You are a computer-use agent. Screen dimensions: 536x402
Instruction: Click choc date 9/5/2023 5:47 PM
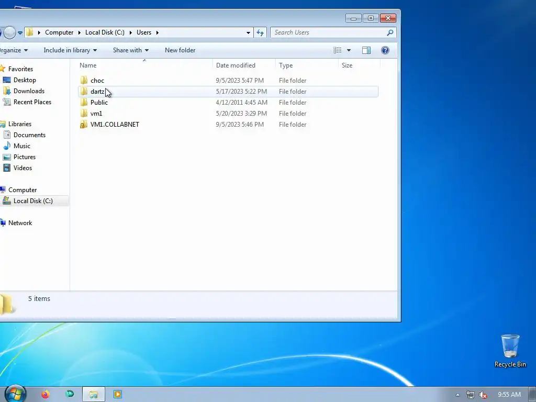click(x=240, y=80)
